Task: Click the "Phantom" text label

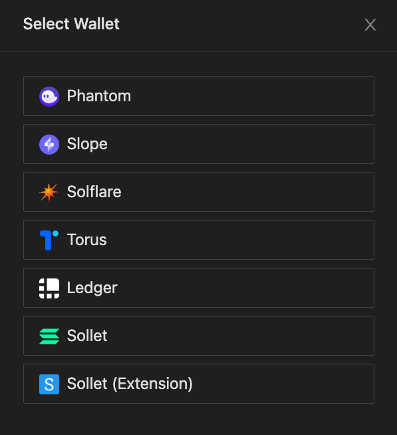Action: click(x=99, y=96)
